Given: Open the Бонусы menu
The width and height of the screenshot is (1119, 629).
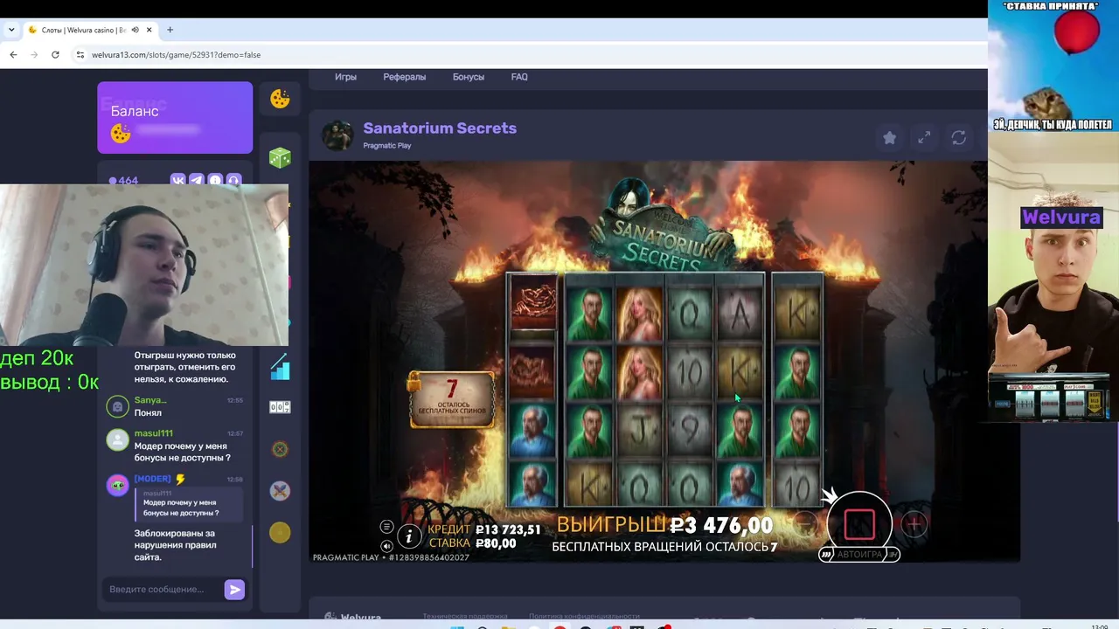Looking at the screenshot, I should coord(468,77).
